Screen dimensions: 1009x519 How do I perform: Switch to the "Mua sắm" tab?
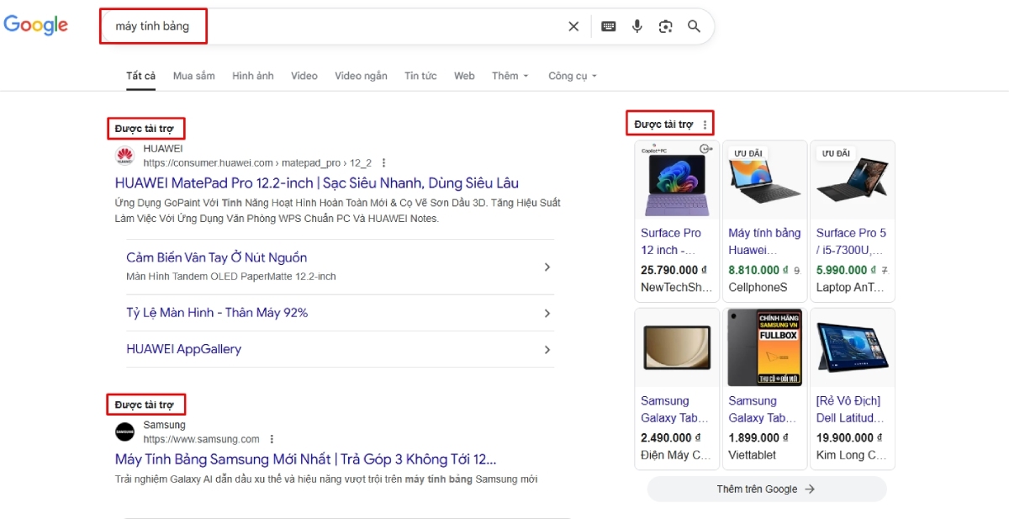tap(193, 76)
